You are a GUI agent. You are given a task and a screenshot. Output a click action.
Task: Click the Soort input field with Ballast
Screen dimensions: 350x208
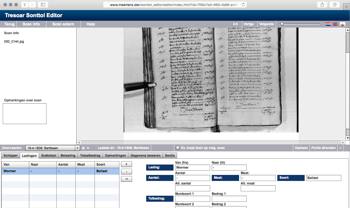point(324,178)
